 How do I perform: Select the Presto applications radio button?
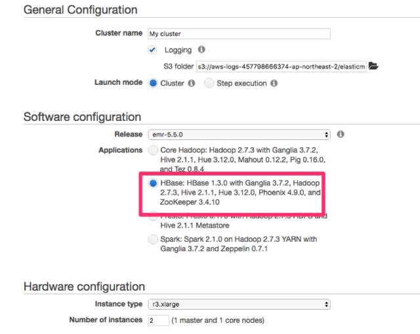point(153,216)
